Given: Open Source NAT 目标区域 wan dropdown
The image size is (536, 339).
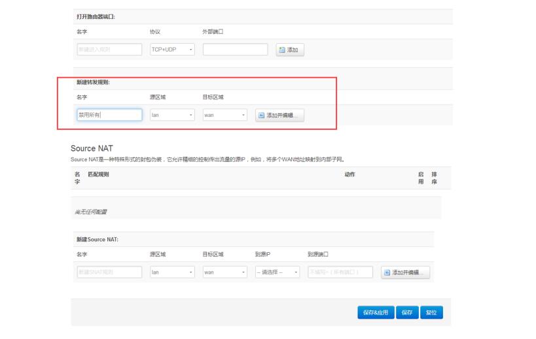Looking at the screenshot, I should coord(224,272).
